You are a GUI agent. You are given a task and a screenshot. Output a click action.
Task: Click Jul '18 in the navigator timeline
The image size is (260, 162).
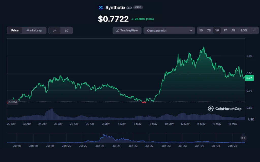coord(17,146)
